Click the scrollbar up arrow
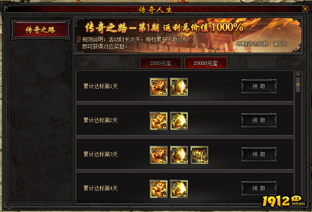The height and width of the screenshot is (212, 312). pos(298,74)
